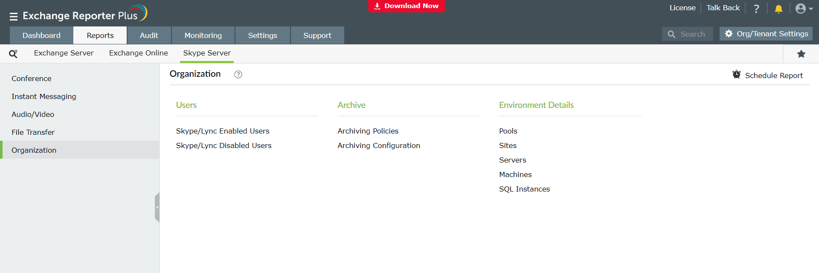819x273 pixels.
Task: Click the gear icon in Org/Tenant Settings
Action: click(729, 33)
